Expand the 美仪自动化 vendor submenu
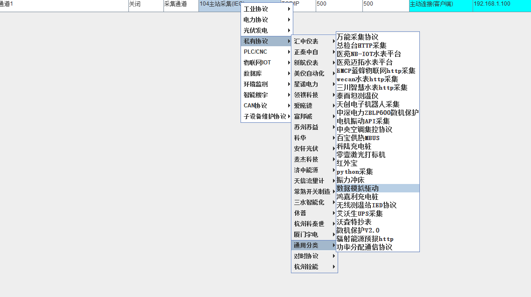The height and width of the screenshot is (297, 531). [314, 73]
